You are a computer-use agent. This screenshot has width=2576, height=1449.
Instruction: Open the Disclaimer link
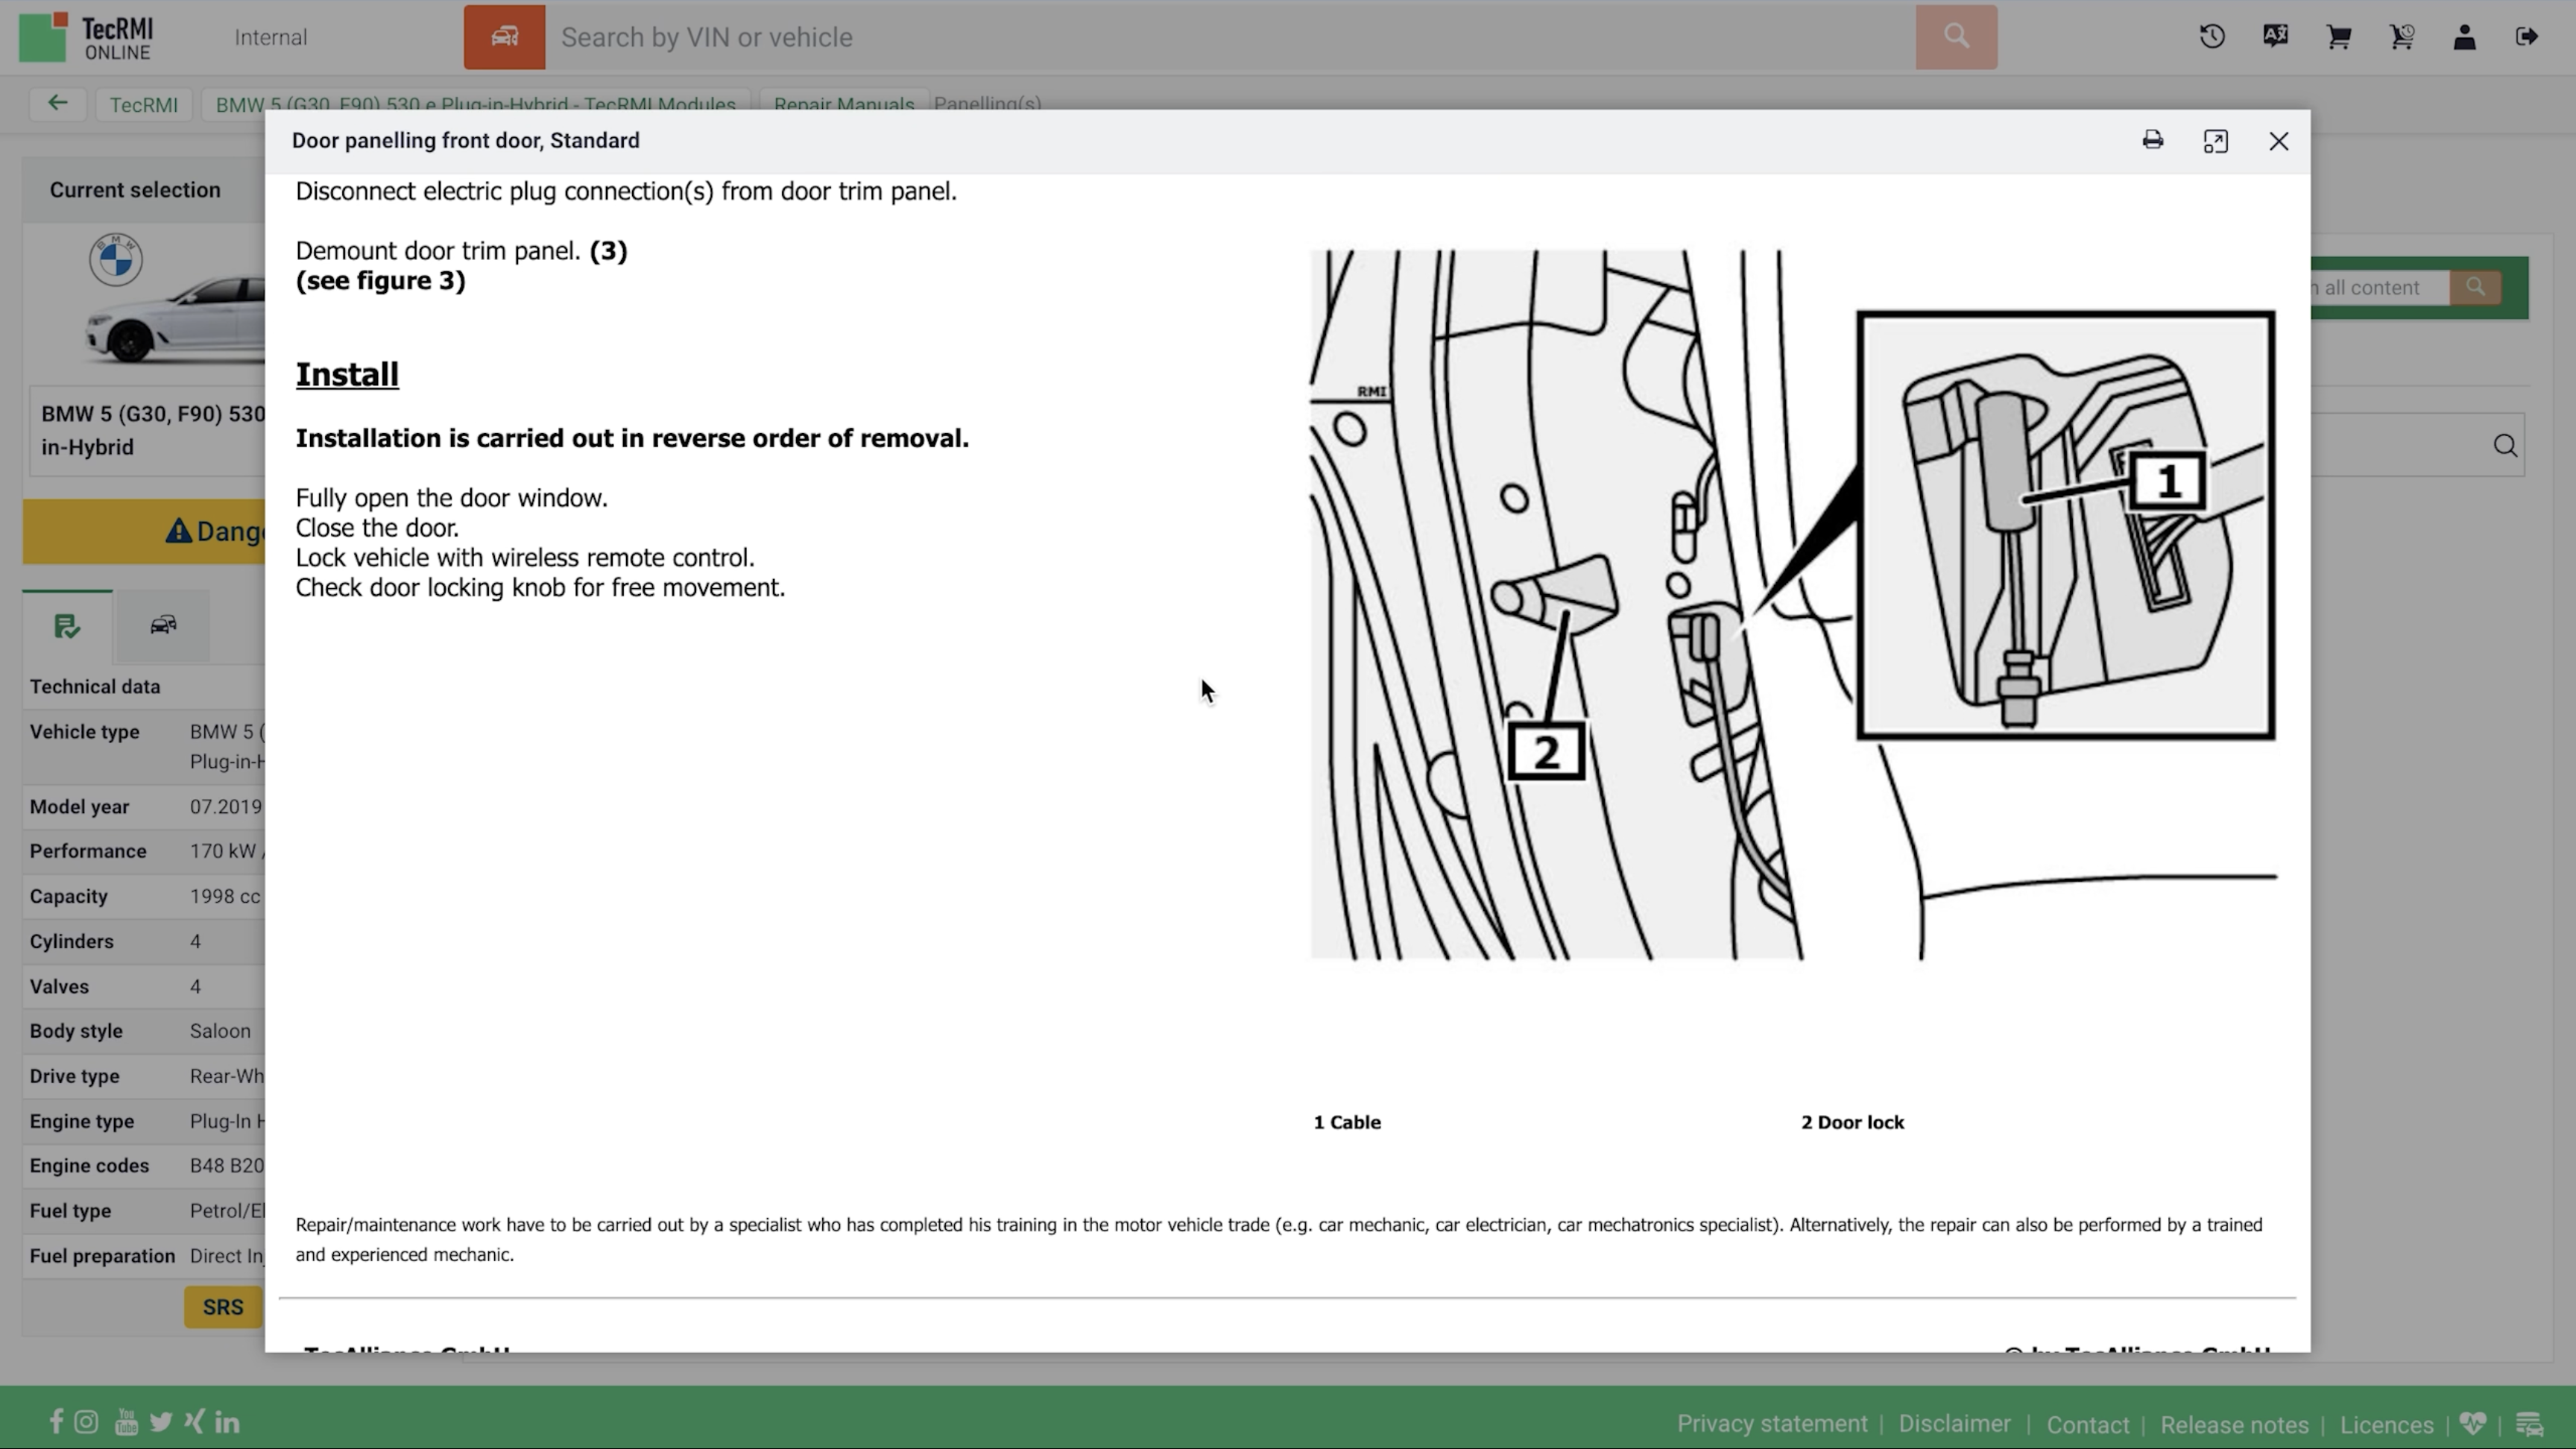(x=1954, y=1423)
